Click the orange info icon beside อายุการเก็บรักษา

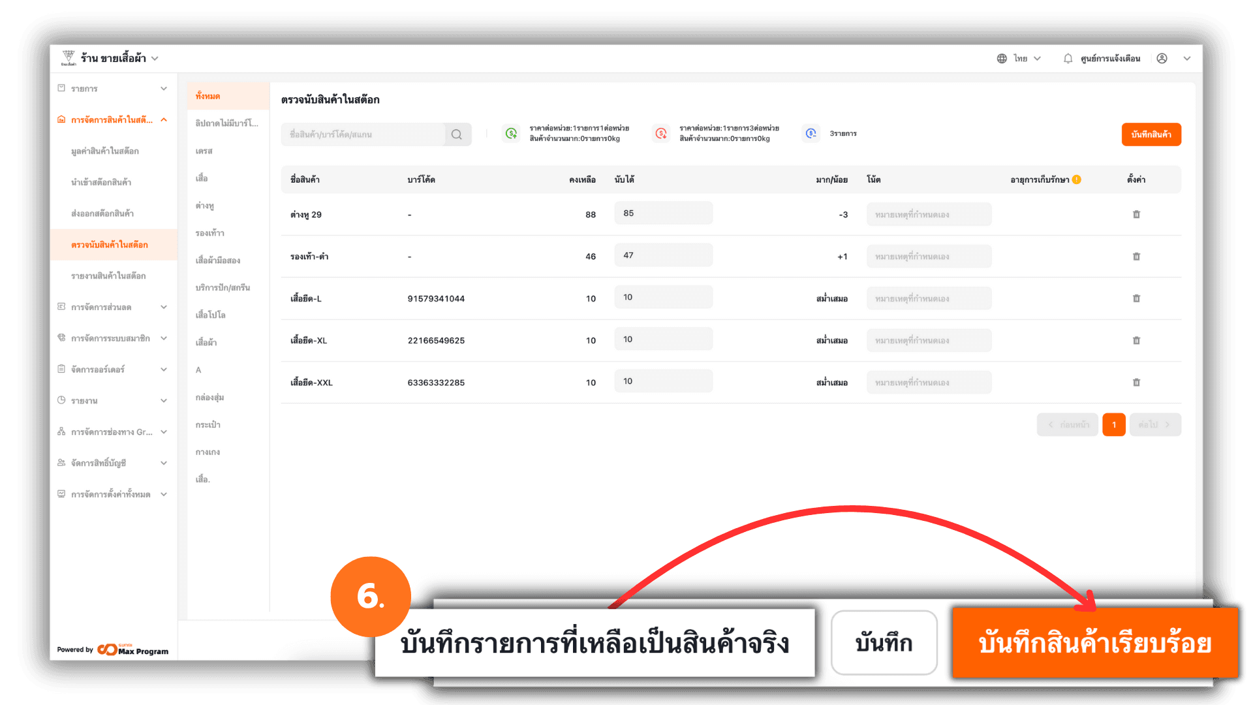point(1077,180)
